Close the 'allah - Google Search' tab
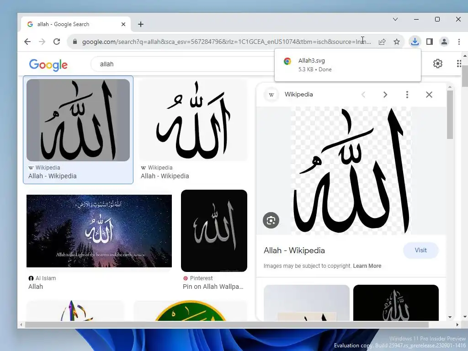Image resolution: width=468 pixels, height=351 pixels. click(123, 24)
